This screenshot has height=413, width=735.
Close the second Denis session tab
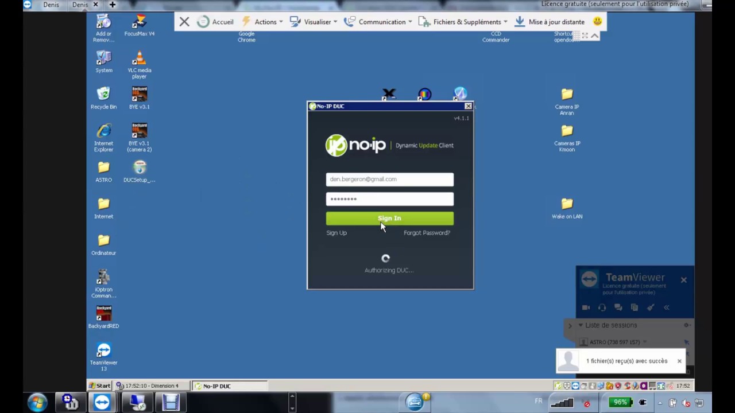coord(95,5)
